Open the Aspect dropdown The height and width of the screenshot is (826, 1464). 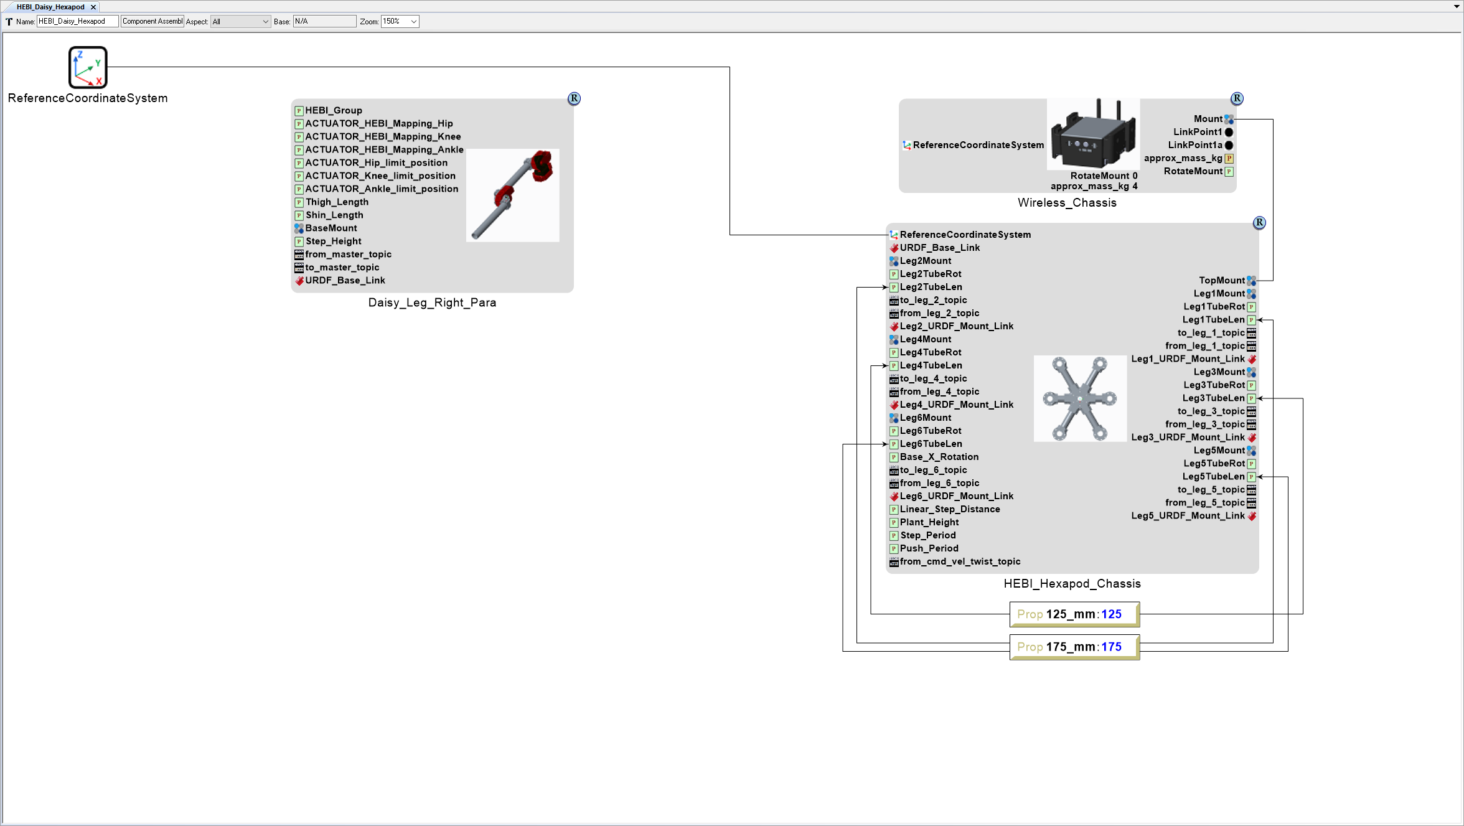pos(265,21)
